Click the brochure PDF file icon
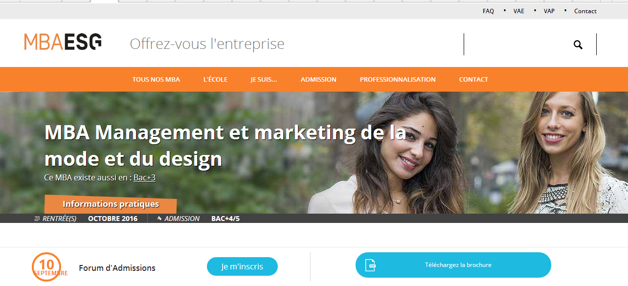Viewport: 628px width, 286px height. (x=372, y=265)
